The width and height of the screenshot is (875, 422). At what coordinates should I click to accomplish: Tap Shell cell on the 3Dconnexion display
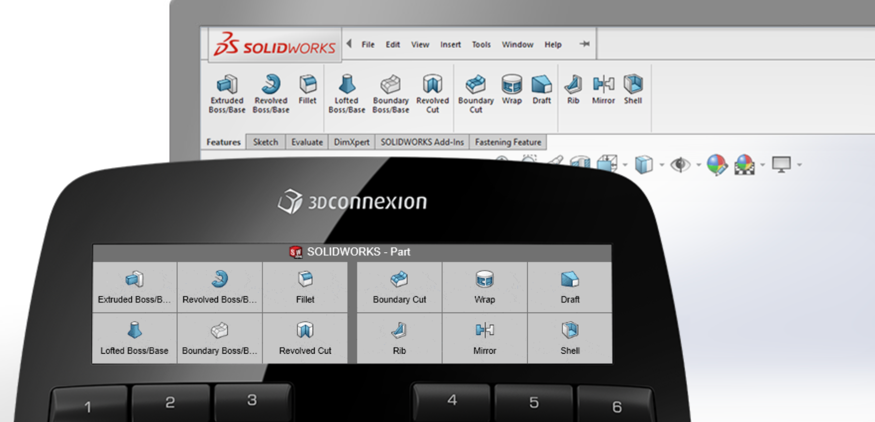tap(570, 338)
